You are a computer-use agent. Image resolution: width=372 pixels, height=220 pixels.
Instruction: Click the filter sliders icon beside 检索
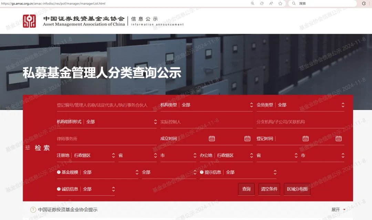click(28, 148)
